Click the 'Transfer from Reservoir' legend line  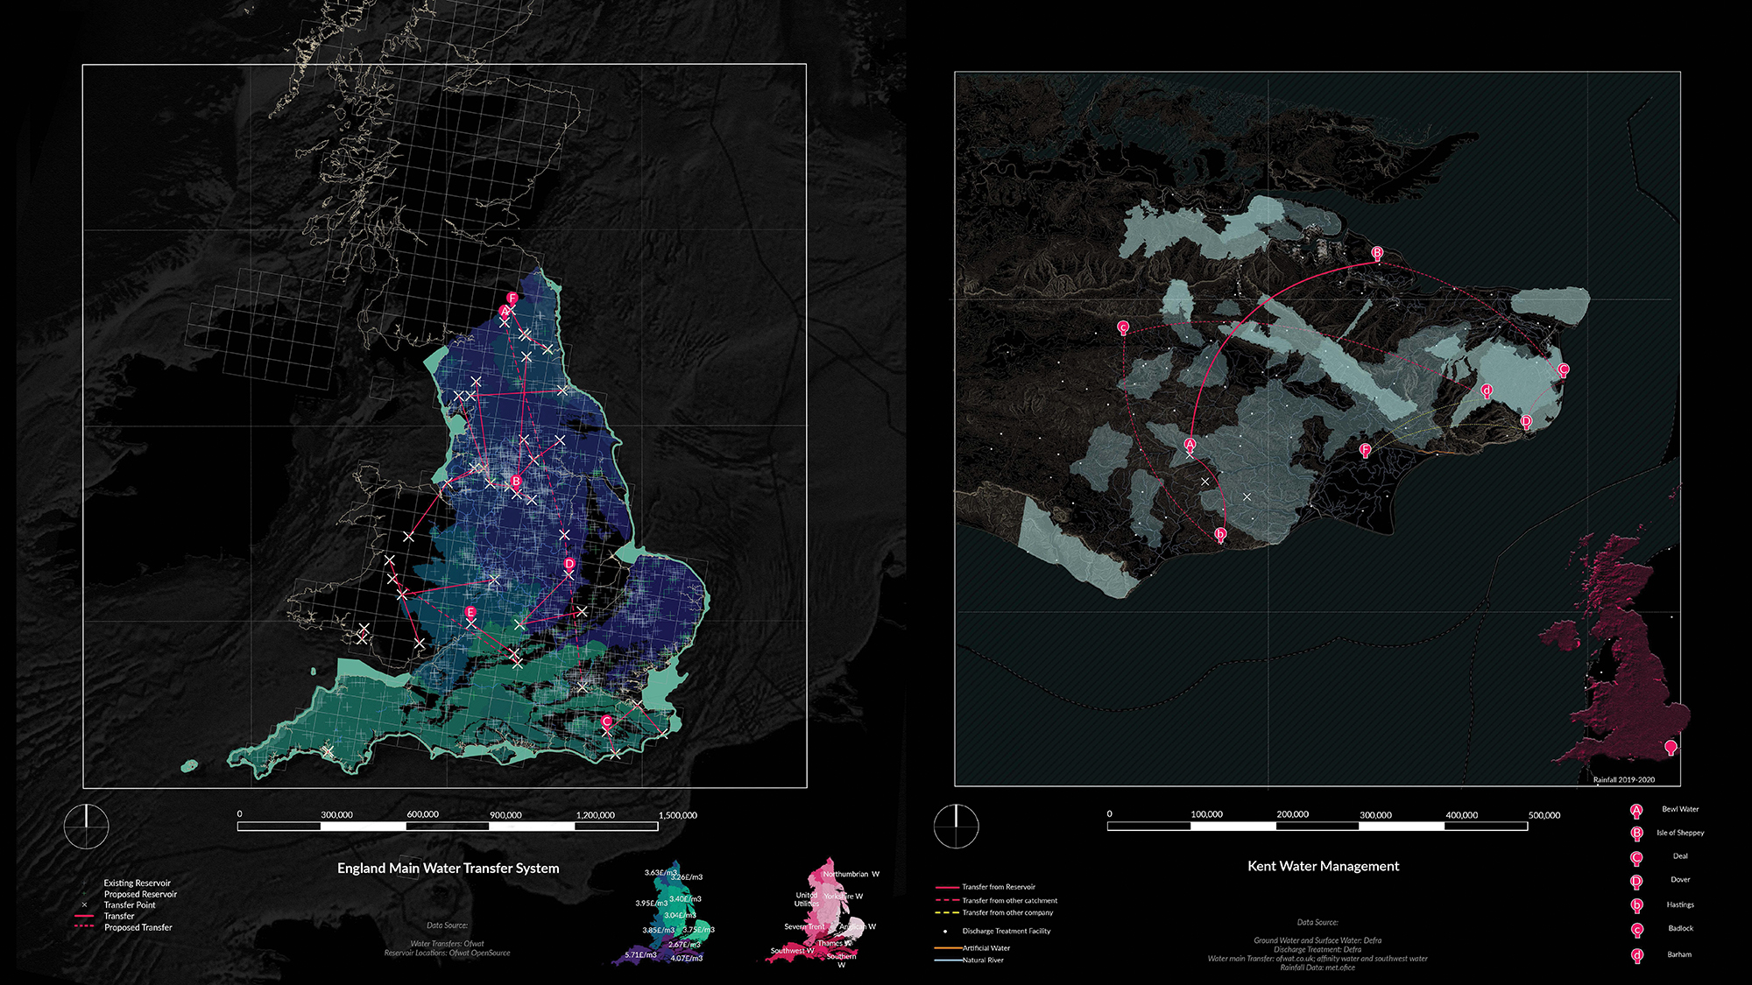(947, 887)
